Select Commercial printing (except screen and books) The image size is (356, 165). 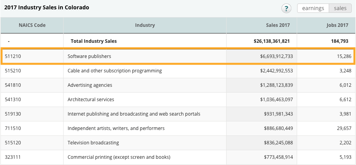(119, 157)
